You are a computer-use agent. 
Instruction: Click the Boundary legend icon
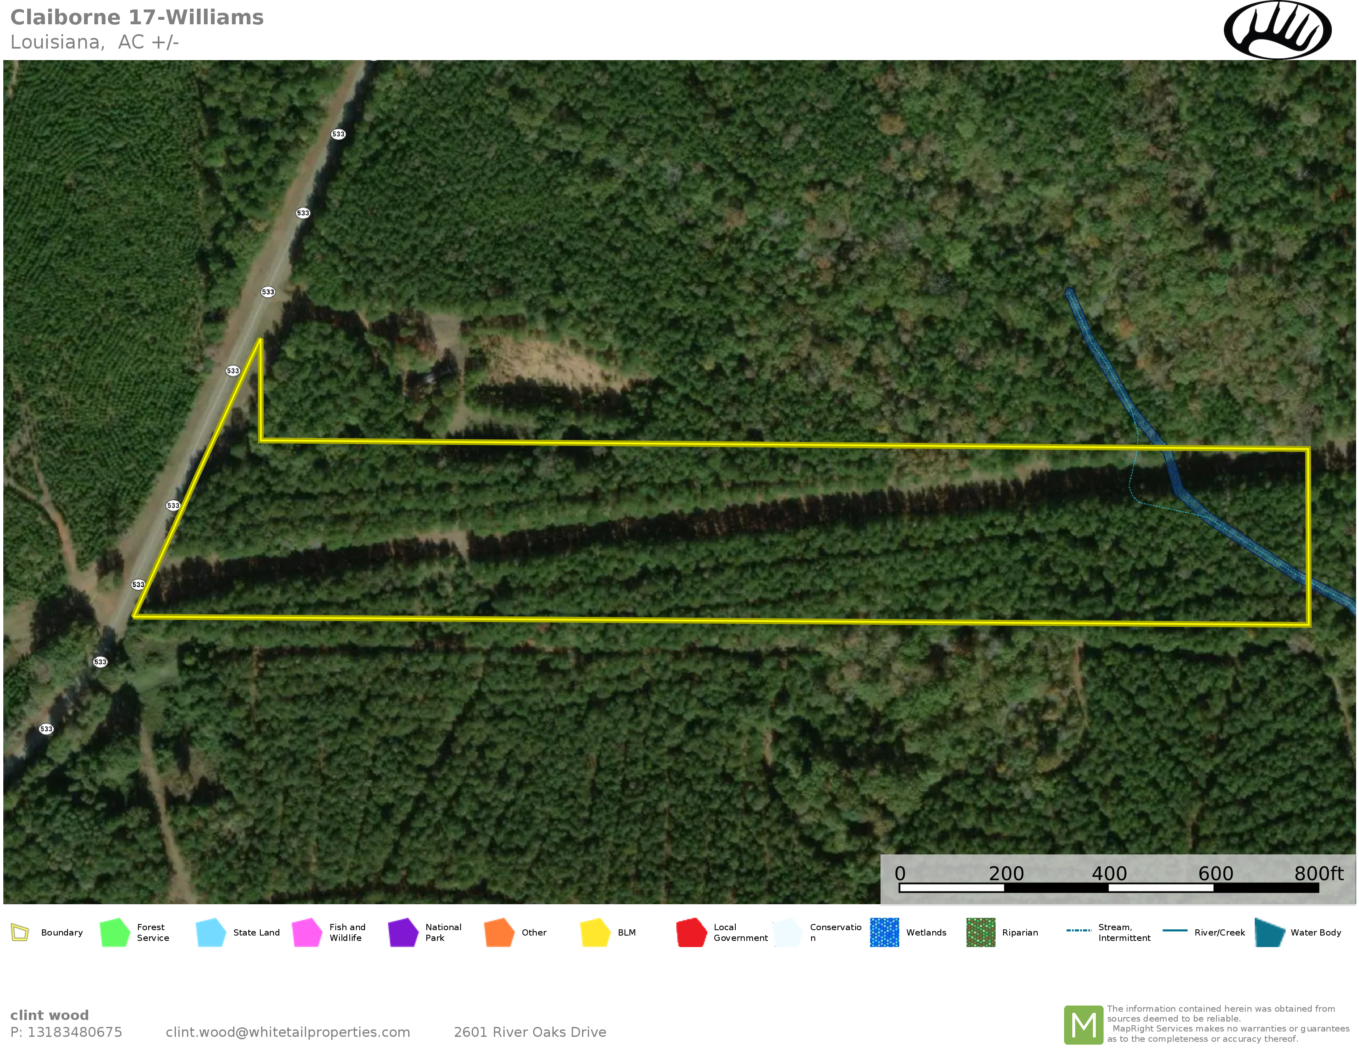(x=20, y=932)
